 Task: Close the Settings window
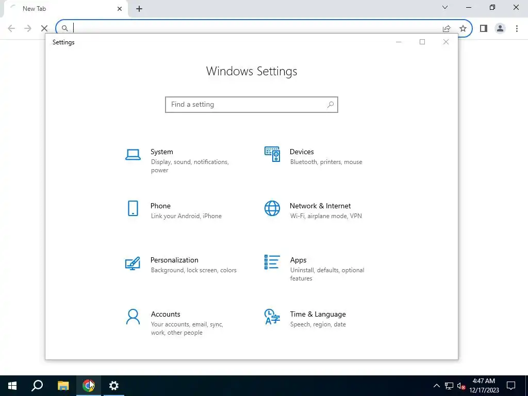446,42
